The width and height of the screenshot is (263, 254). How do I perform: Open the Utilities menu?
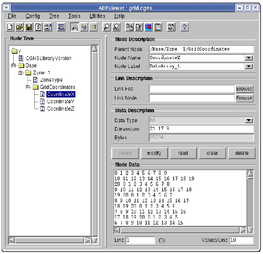click(98, 16)
